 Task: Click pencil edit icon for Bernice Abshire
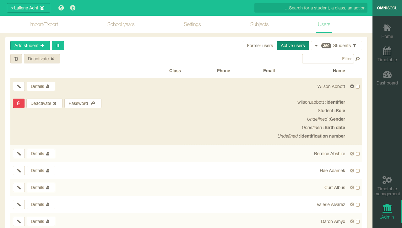click(x=19, y=154)
